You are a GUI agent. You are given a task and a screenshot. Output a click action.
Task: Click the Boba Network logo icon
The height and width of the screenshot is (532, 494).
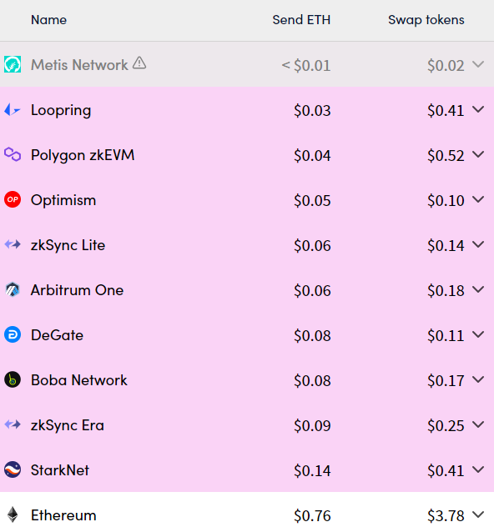13,379
